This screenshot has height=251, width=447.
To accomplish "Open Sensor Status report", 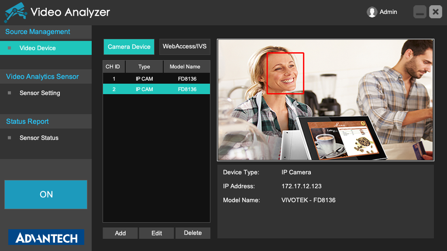I will pyautogui.click(x=39, y=138).
